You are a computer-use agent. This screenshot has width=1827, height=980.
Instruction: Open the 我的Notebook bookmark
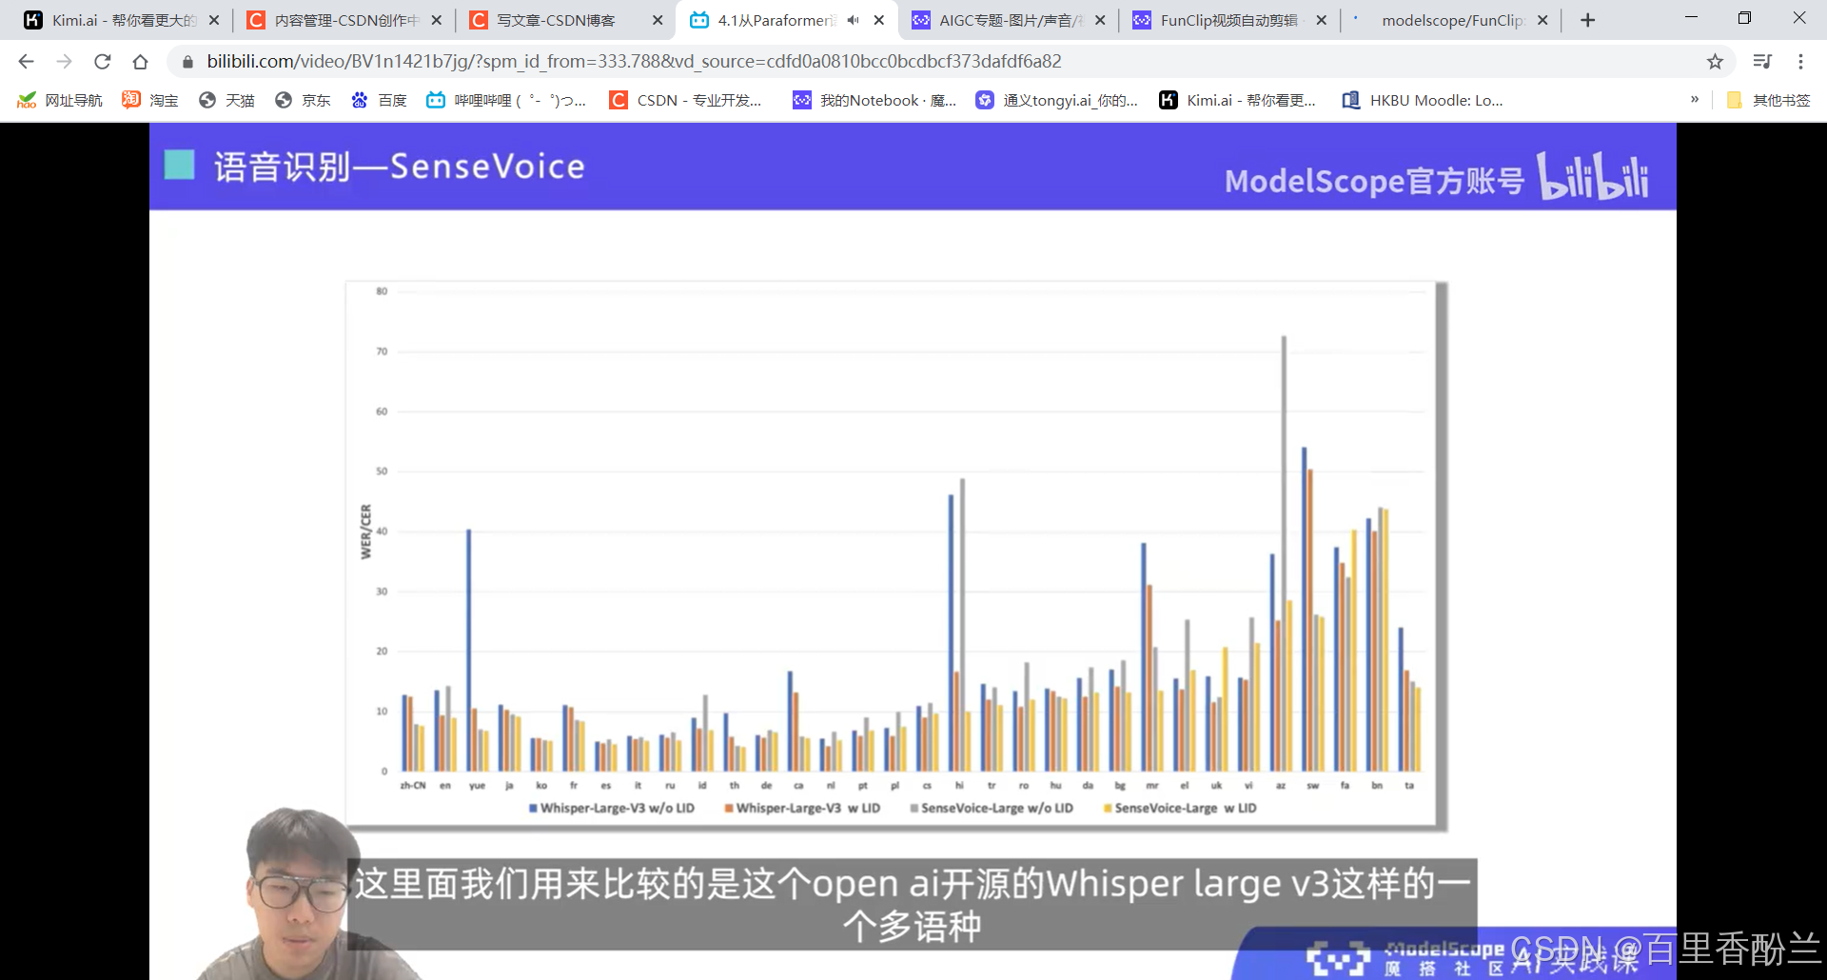click(874, 100)
